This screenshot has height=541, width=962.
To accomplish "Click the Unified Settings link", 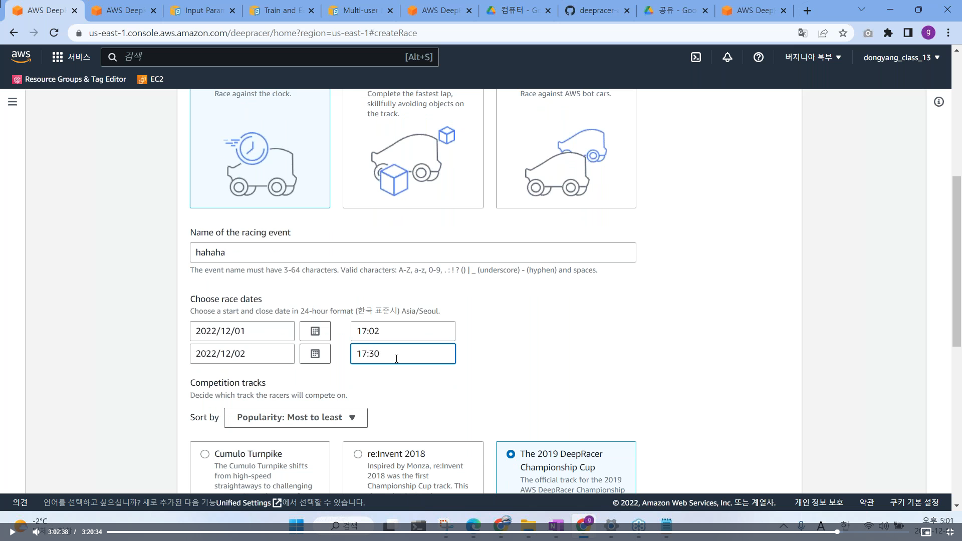I will tap(244, 502).
